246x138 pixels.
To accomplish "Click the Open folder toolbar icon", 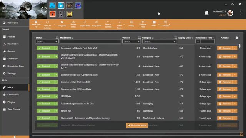I will click(154, 24).
